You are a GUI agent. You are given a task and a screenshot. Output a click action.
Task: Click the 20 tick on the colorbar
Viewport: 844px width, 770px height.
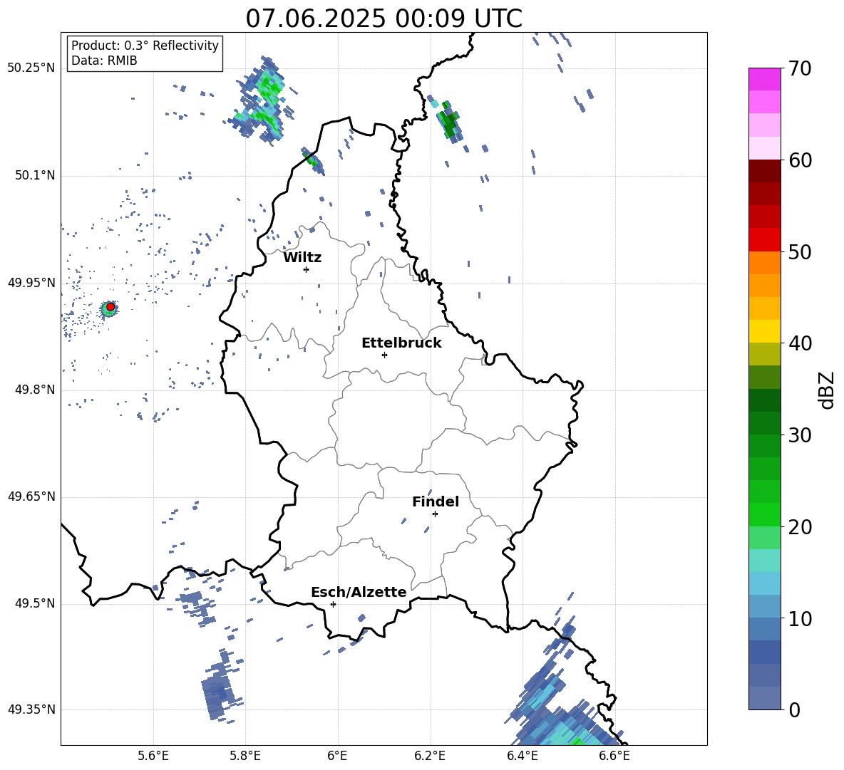[800, 526]
